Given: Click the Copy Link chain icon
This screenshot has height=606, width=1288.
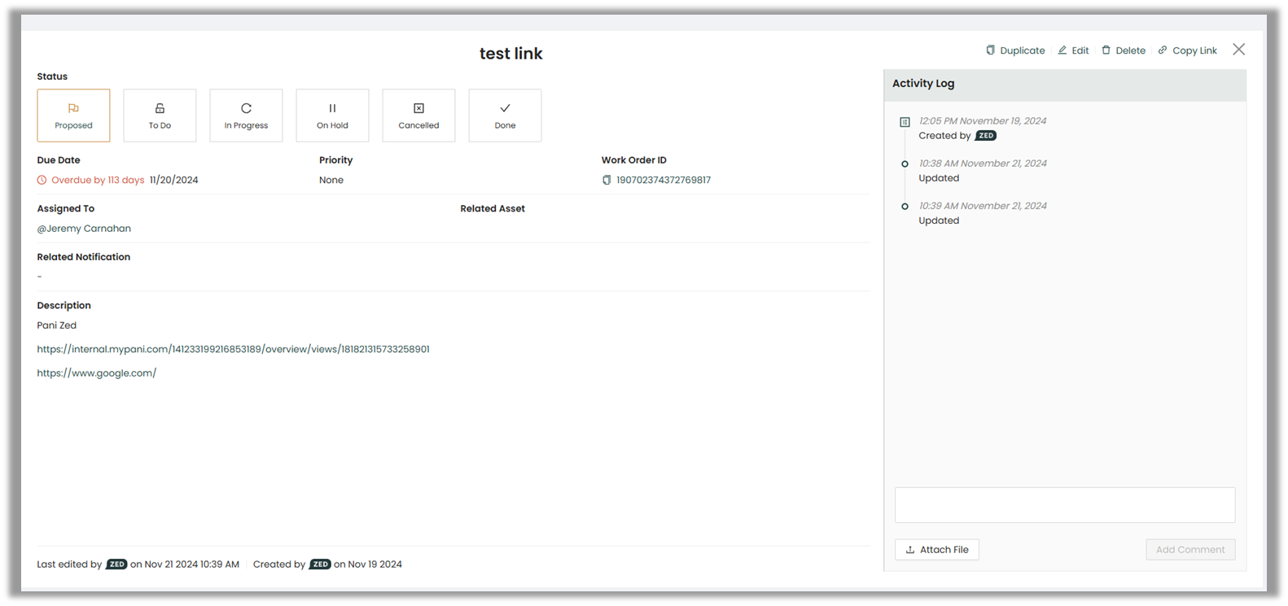Looking at the screenshot, I should click(1163, 50).
